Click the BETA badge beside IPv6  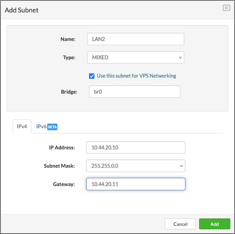(52, 127)
